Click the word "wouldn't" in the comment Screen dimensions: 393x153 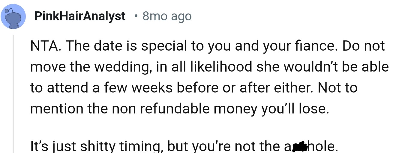click(305, 67)
